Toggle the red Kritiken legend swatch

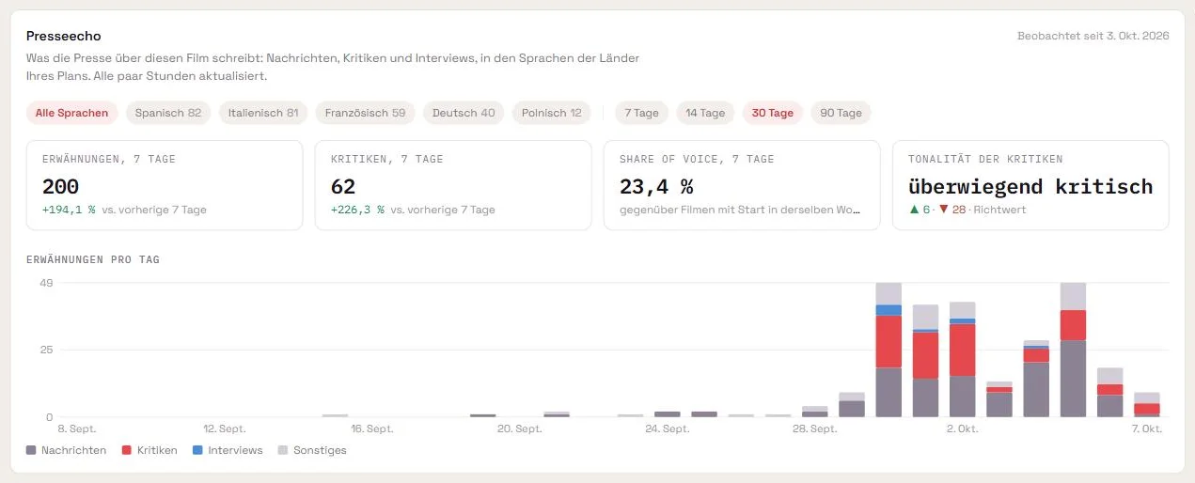(x=128, y=450)
